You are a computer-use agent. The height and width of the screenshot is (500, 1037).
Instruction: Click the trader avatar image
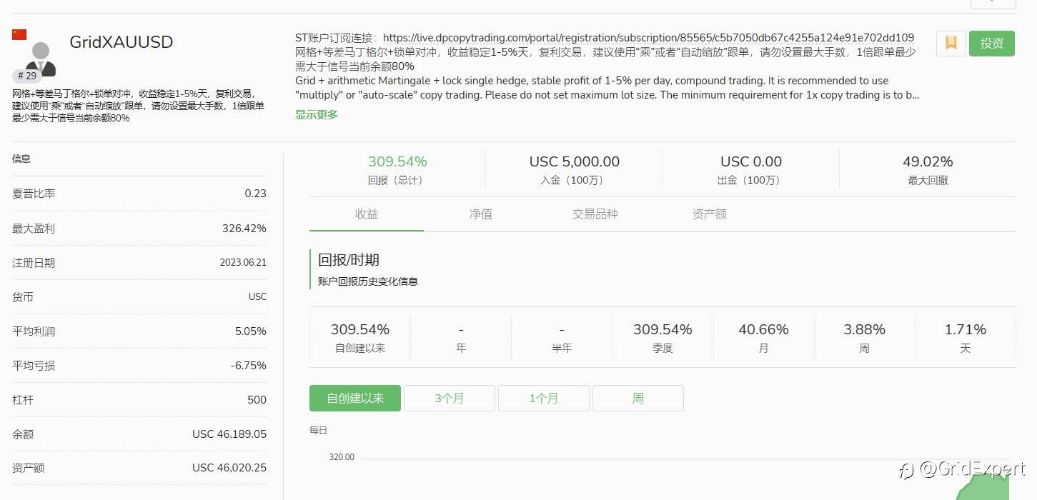pos(41,56)
